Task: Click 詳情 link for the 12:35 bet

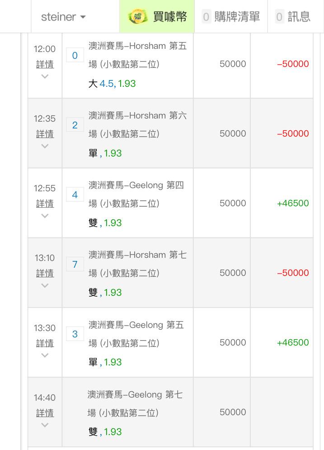Action: tap(45, 134)
